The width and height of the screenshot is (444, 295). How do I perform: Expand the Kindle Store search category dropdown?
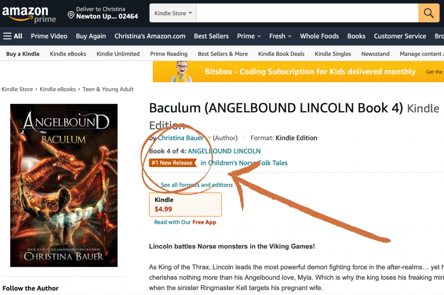(173, 13)
